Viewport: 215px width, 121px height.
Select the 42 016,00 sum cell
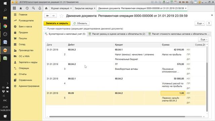173,50
